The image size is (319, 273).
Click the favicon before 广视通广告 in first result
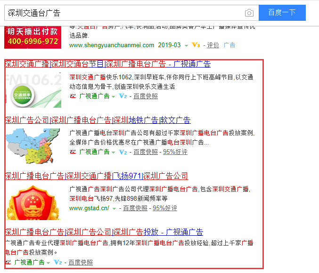(x=73, y=96)
